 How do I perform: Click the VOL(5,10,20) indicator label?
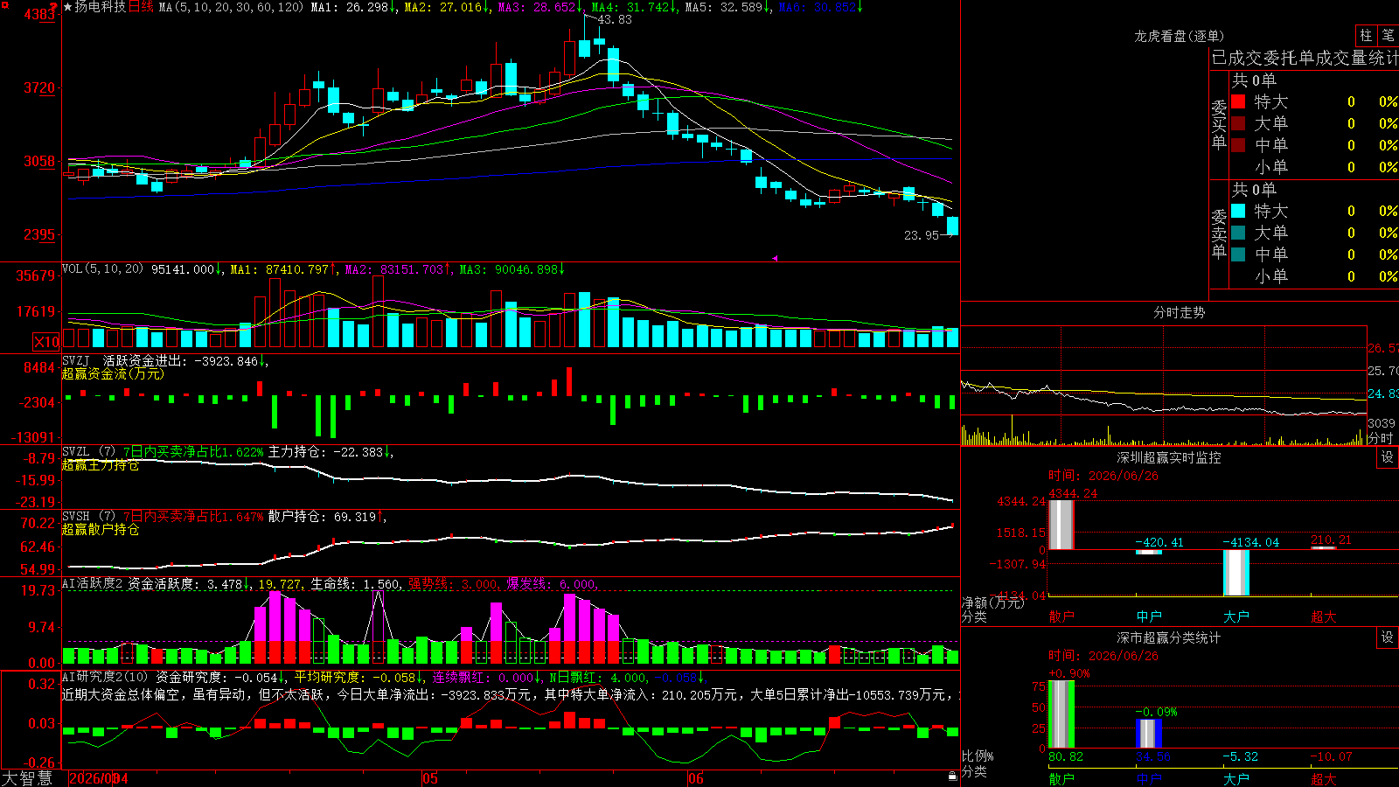tap(102, 269)
